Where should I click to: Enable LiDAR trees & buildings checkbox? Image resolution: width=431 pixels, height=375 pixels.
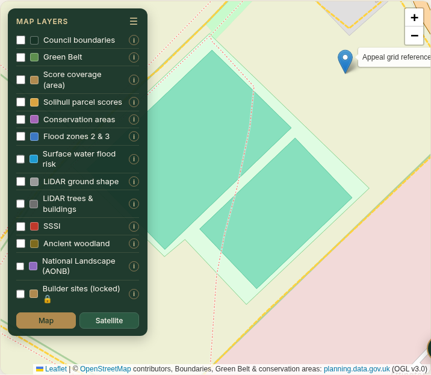click(x=20, y=204)
